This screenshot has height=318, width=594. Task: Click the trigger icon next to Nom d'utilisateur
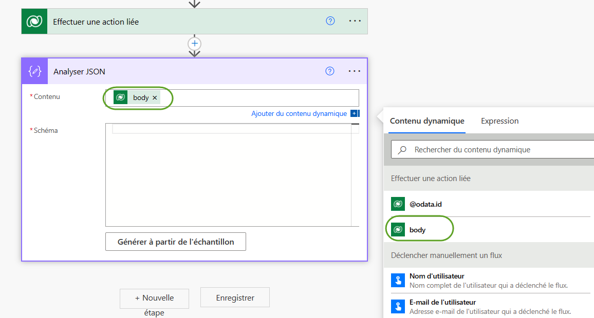(x=398, y=281)
